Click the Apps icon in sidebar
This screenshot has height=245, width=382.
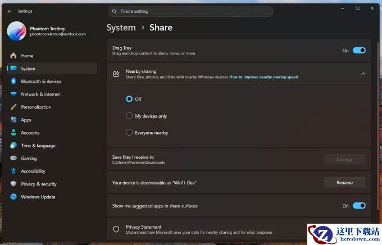pyautogui.click(x=13, y=119)
